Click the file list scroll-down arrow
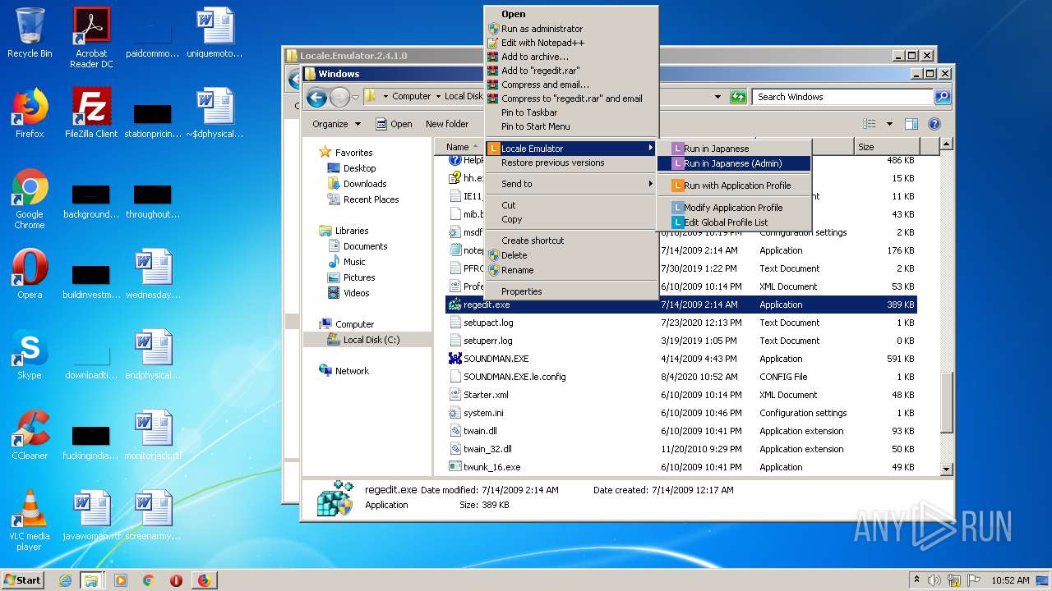The width and height of the screenshot is (1052, 591). pyautogui.click(x=946, y=469)
